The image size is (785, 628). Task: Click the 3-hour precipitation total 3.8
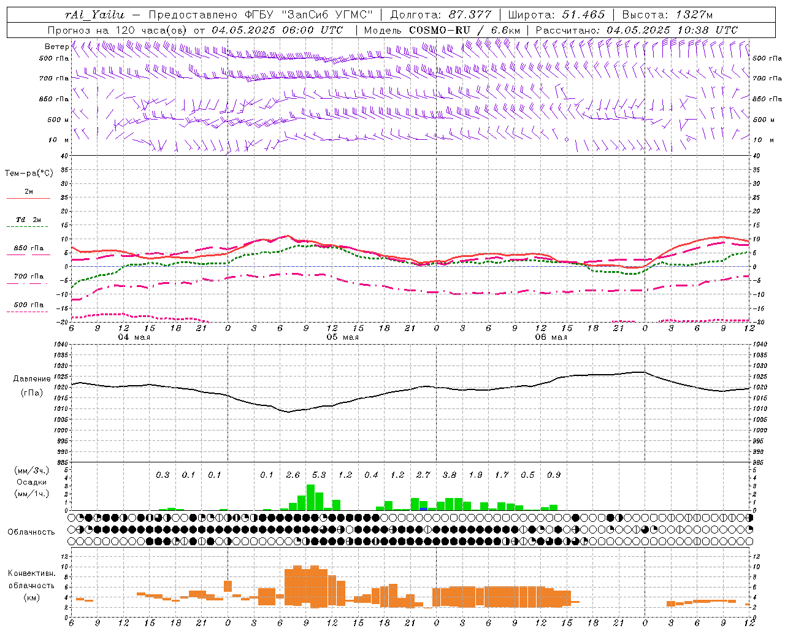tap(450, 475)
